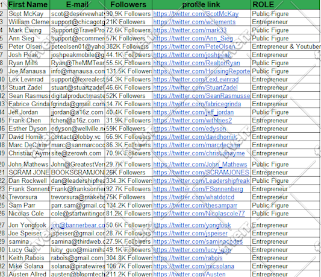Select the 304.8K Followers cell
The height and width of the screenshot is (277, 321).
[x=128, y=258]
